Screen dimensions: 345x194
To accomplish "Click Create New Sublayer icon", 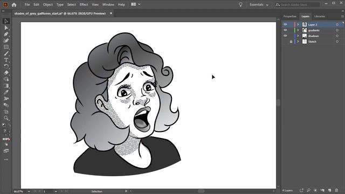I will 322,190.
